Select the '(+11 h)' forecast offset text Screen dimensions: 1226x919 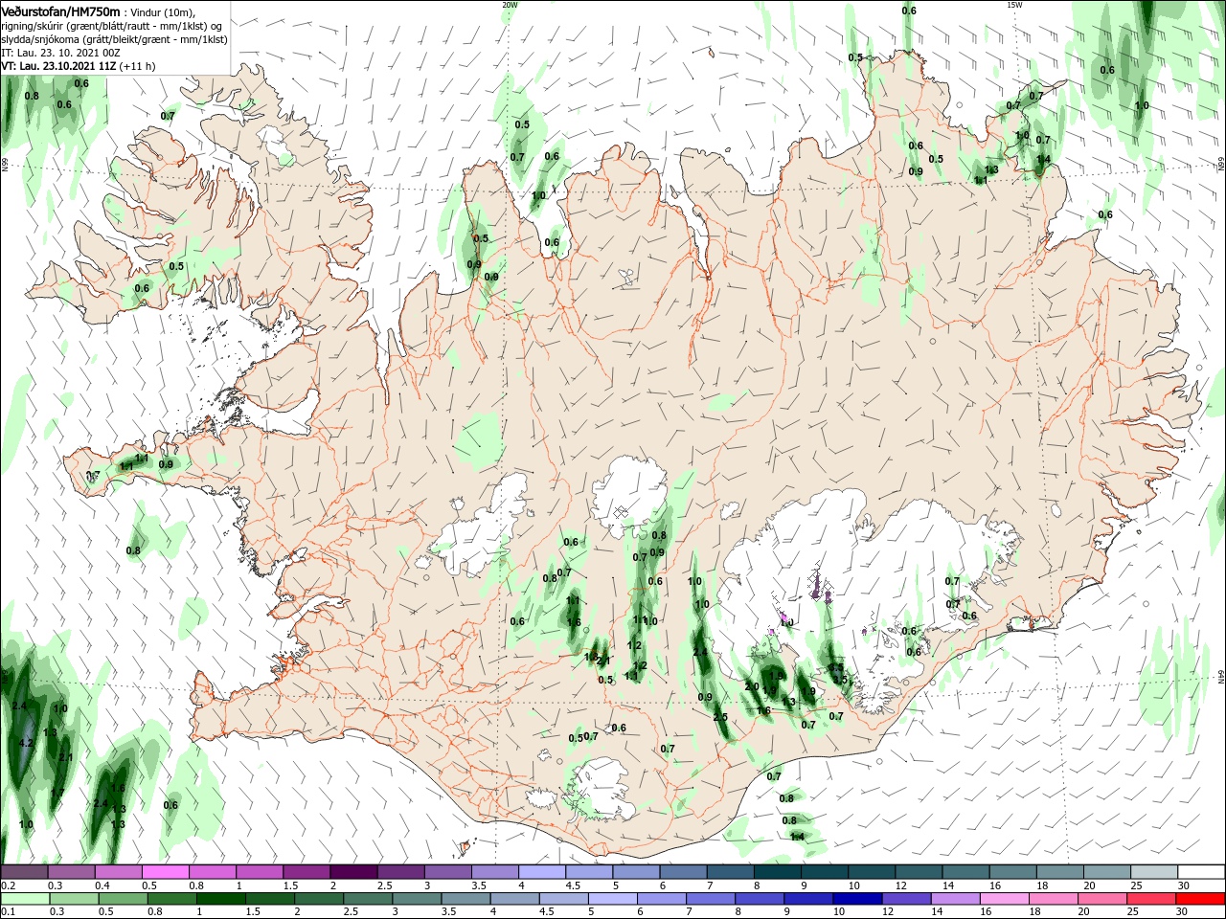coord(138,66)
